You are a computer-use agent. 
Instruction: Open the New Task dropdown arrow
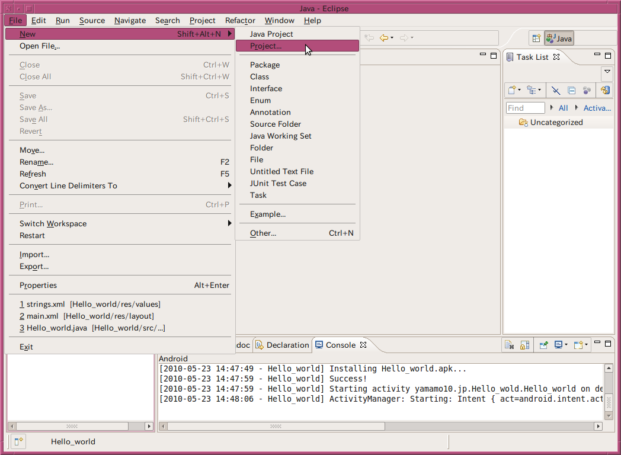(x=520, y=90)
